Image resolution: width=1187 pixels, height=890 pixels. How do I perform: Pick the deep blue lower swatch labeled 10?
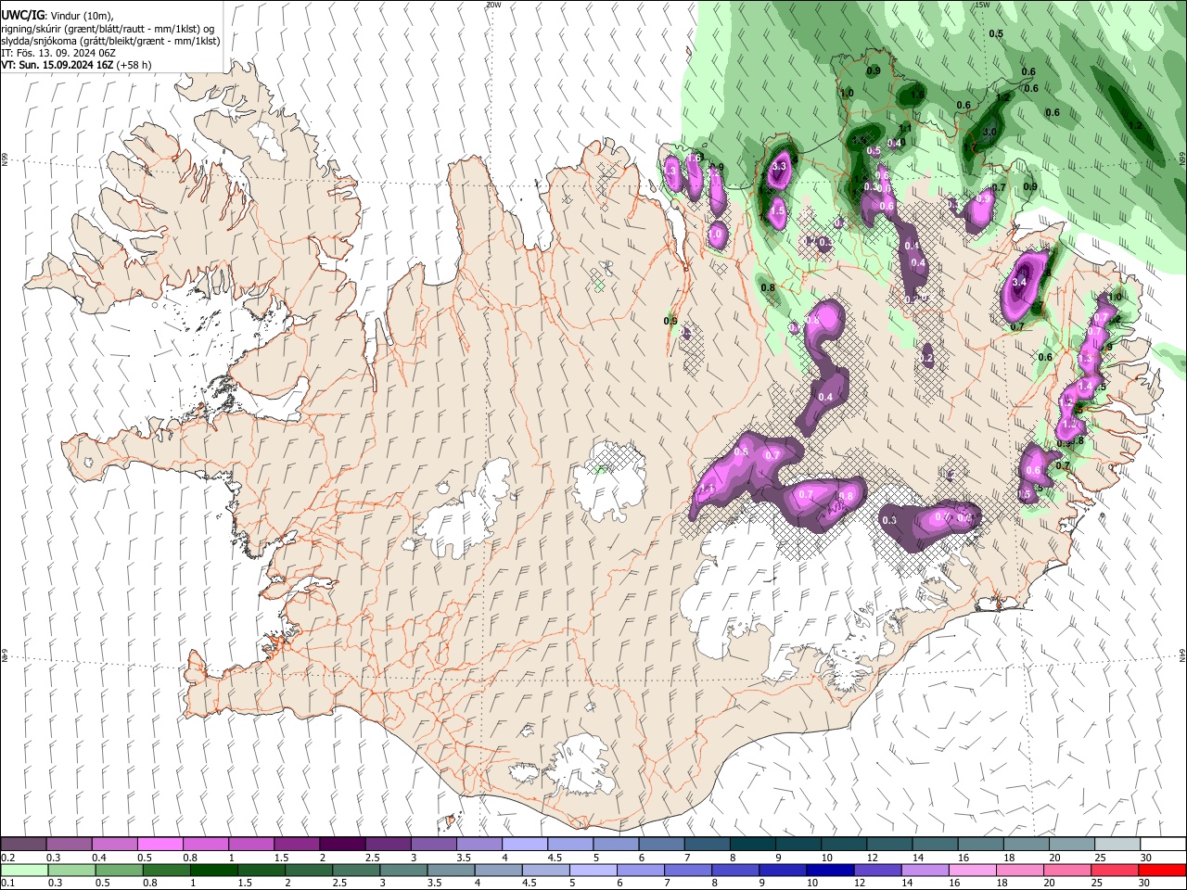(829, 870)
